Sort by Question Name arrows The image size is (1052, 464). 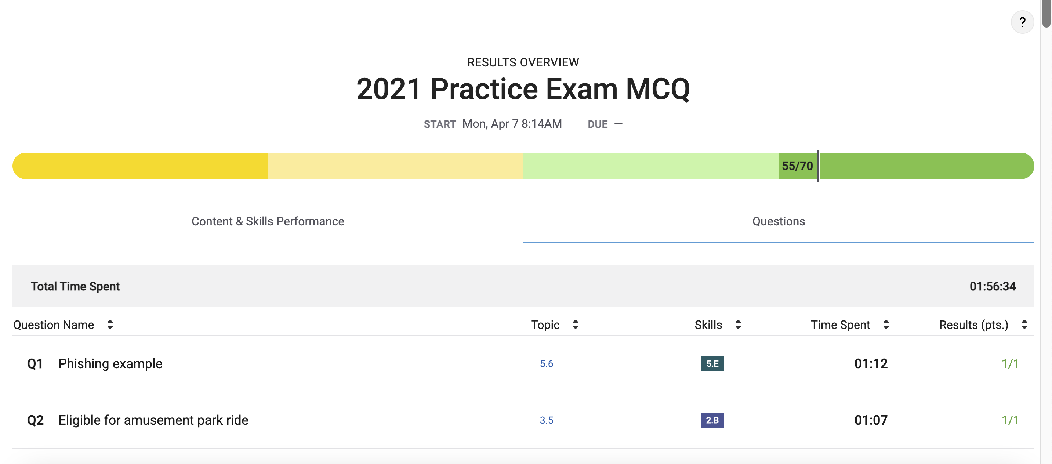coord(110,325)
